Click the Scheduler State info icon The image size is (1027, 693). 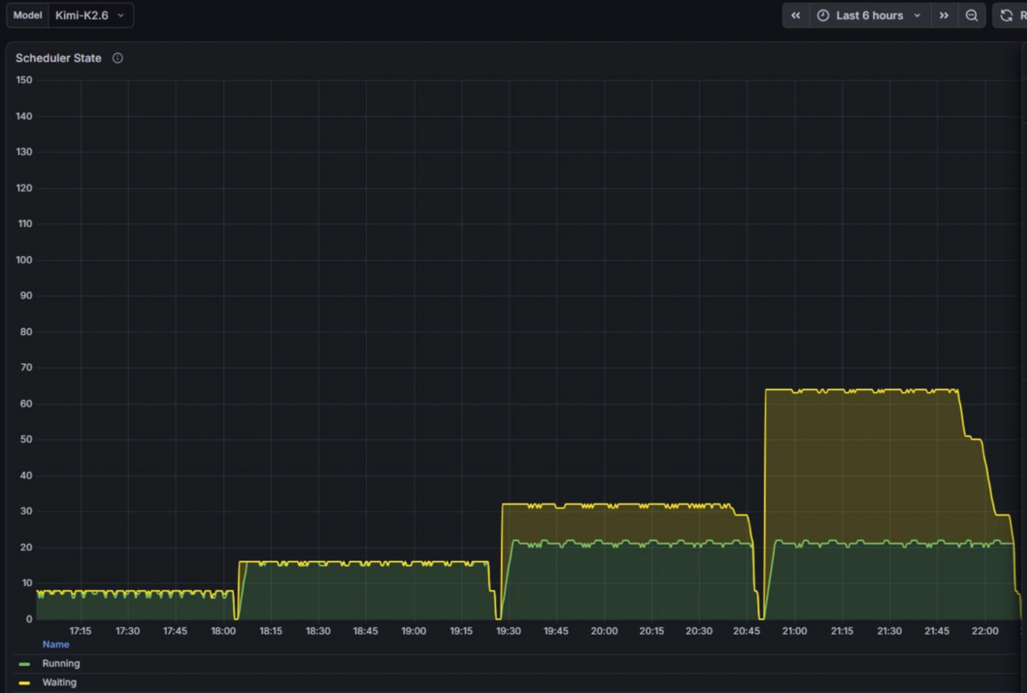point(117,58)
